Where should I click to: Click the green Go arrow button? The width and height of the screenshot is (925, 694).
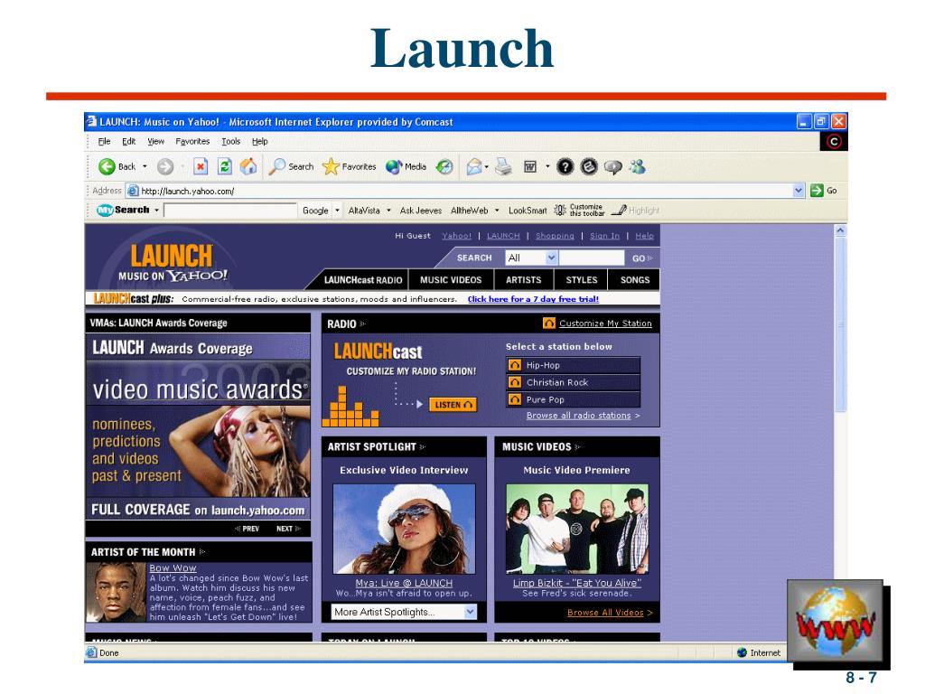tap(817, 190)
